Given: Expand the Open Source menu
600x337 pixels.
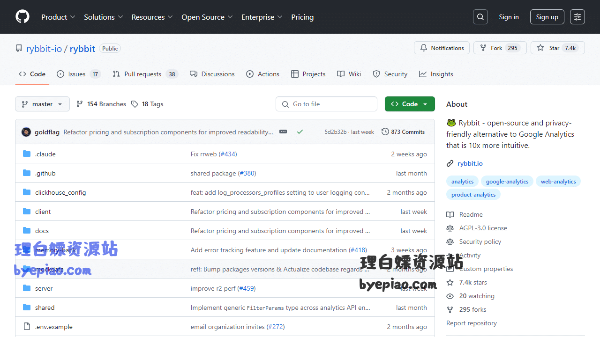Looking at the screenshot, I should (207, 17).
